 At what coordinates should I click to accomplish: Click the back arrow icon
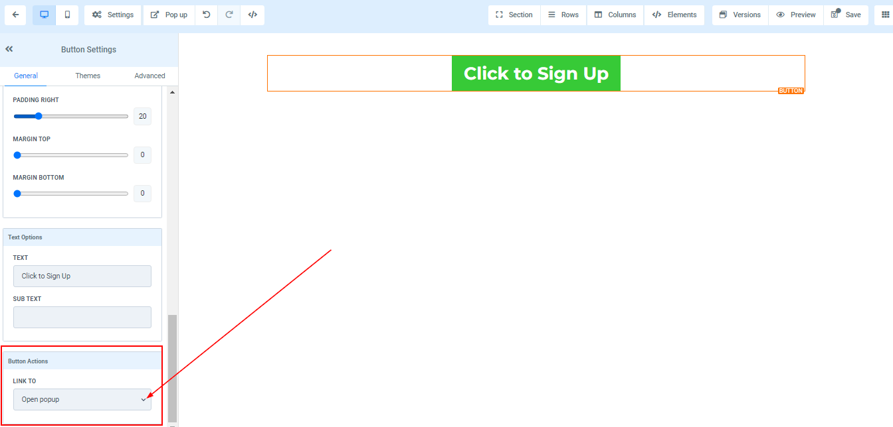tap(15, 15)
